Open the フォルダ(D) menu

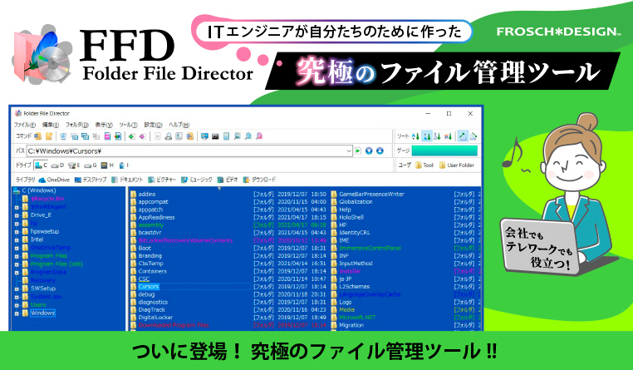76,125
